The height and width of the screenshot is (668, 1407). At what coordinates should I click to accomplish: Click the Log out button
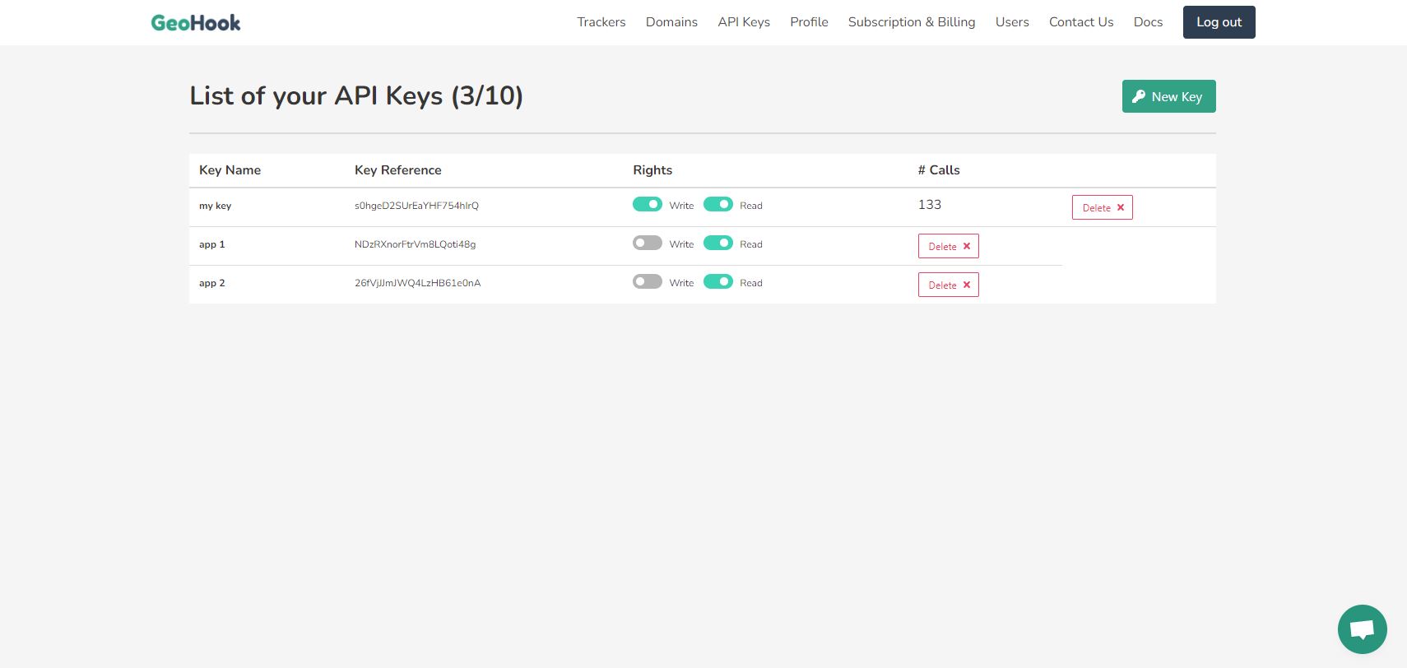point(1219,22)
